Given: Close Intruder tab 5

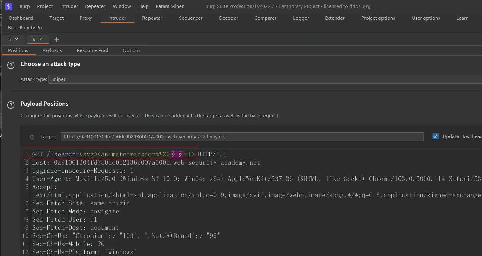Looking at the screenshot, I should tap(16, 39).
